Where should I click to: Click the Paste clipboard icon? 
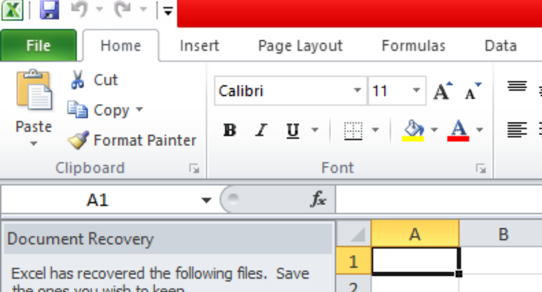click(x=34, y=92)
